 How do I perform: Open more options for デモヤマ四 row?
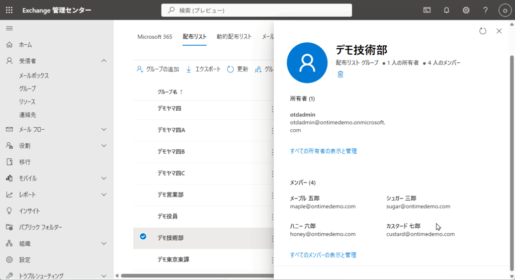pyautogui.click(x=273, y=109)
